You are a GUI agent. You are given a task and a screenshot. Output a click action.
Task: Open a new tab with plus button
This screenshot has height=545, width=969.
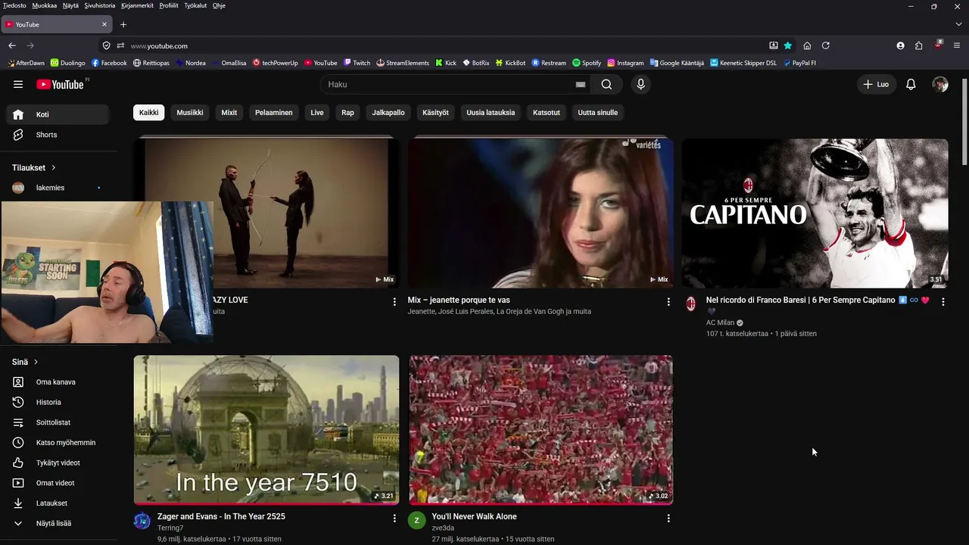123,24
